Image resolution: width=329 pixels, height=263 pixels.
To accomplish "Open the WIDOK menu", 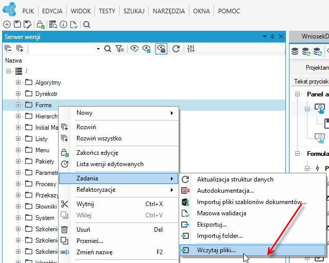I will pos(81,11).
